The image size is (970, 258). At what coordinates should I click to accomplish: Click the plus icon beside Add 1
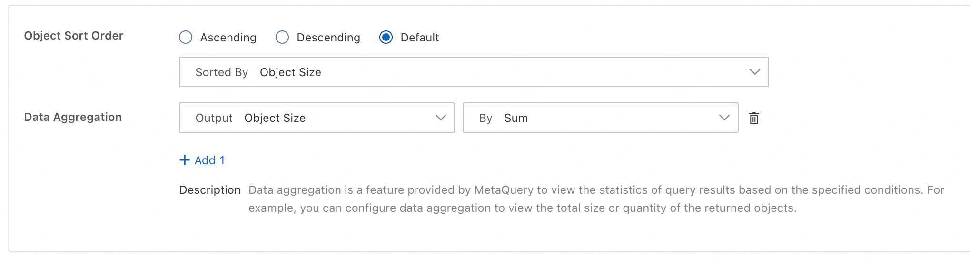point(185,160)
